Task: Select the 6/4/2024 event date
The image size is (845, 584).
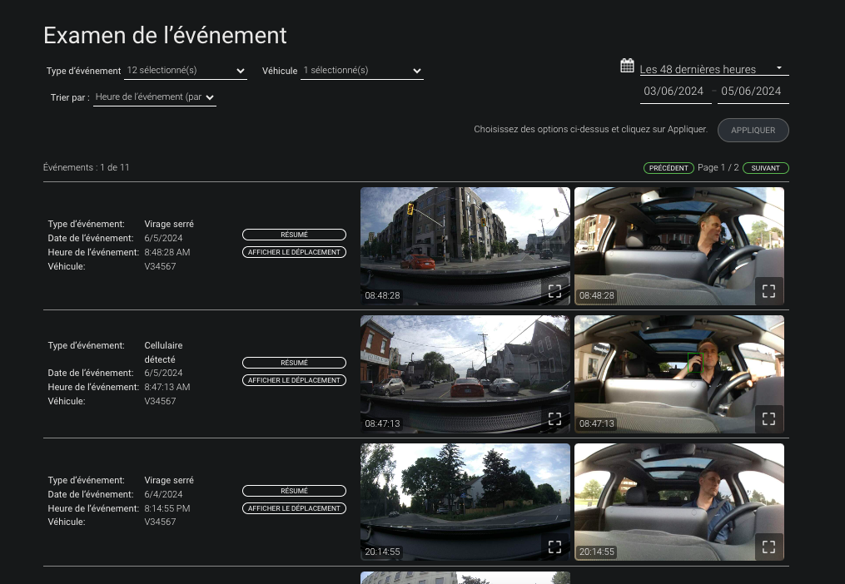Action: tap(163, 494)
